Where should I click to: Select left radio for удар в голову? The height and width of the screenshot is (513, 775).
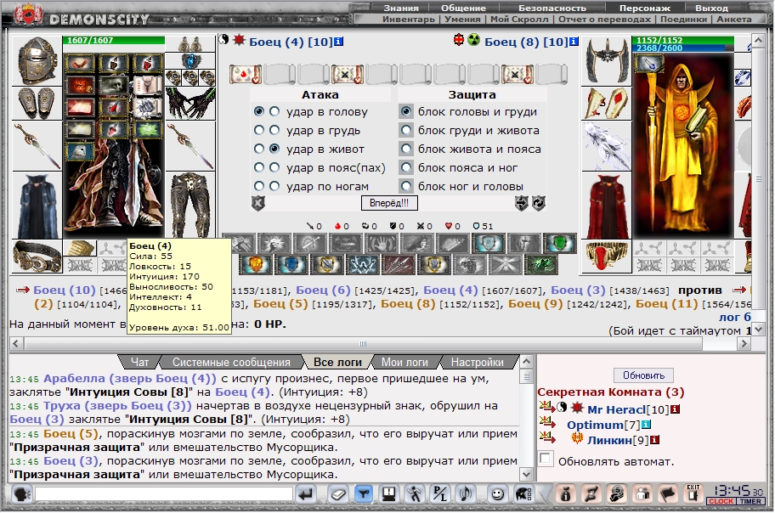coord(259,112)
